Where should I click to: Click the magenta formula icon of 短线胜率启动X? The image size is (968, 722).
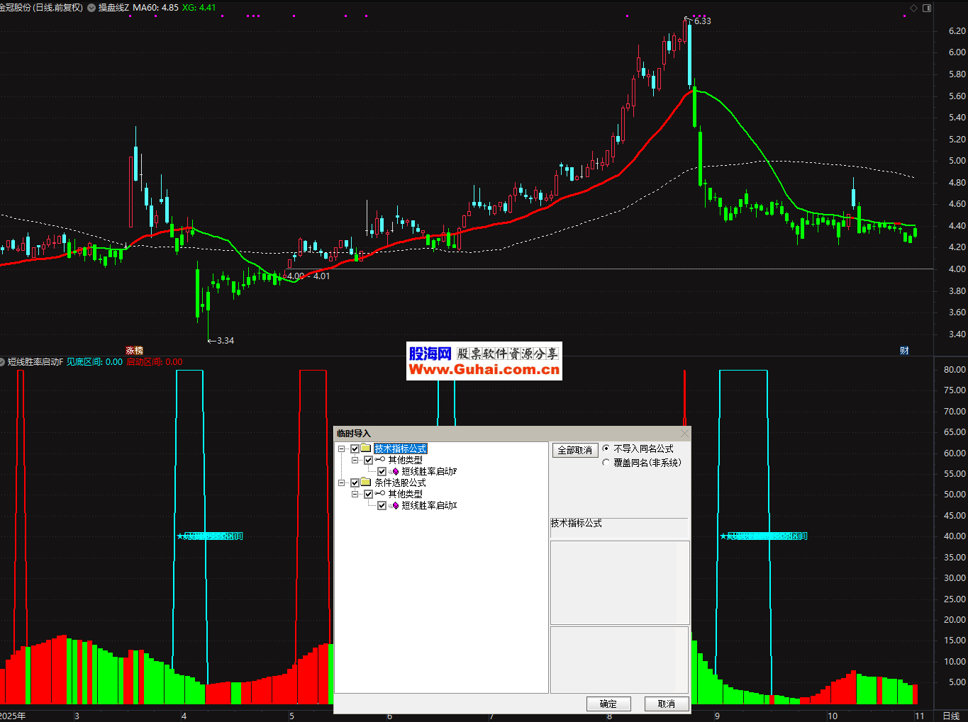394,505
